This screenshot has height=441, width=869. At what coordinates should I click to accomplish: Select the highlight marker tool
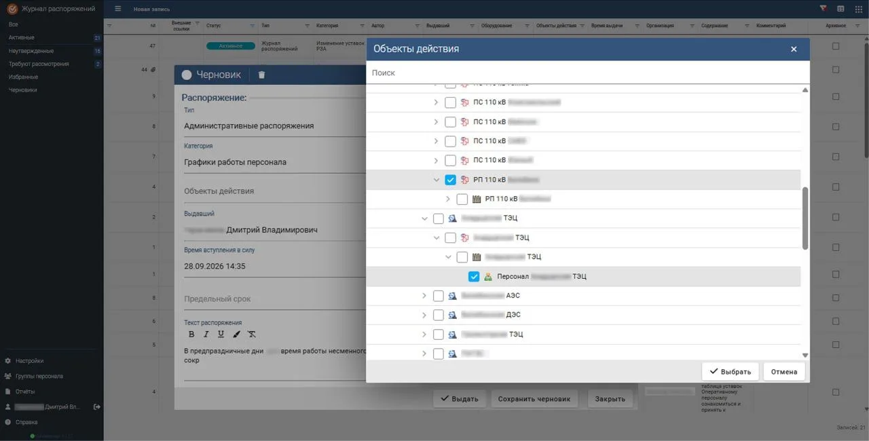pos(236,334)
